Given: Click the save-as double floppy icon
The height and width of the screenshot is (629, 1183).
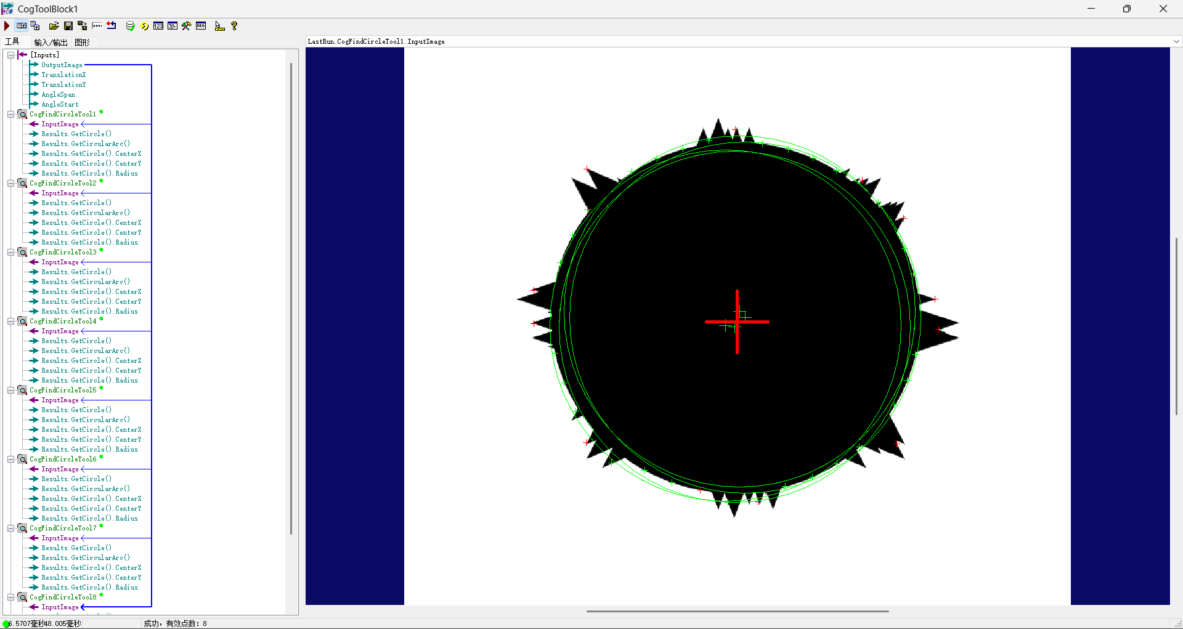Looking at the screenshot, I should 83,26.
